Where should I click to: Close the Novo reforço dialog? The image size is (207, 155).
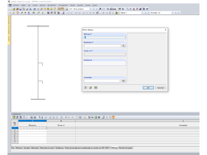coord(166,30)
